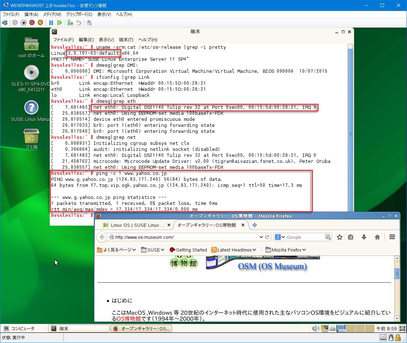Click the terminal window vertical scrollbar

(x=350, y=128)
